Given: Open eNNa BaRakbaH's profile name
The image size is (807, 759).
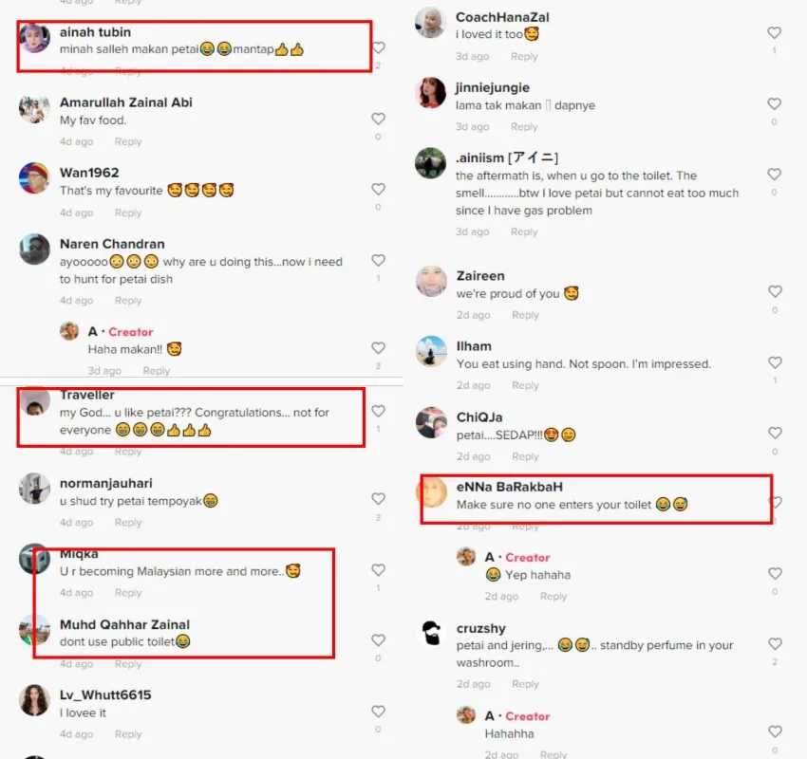Looking at the screenshot, I should [510, 487].
